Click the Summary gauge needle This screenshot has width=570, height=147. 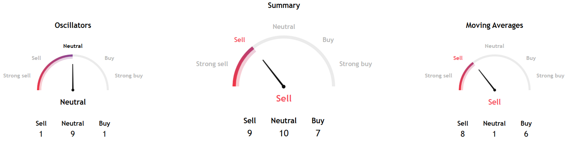(x=273, y=73)
